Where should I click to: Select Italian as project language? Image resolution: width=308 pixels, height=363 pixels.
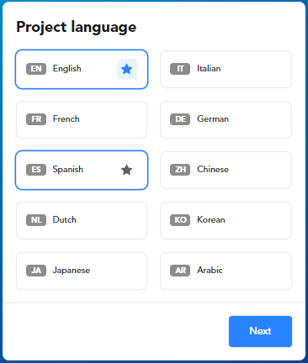(x=226, y=69)
